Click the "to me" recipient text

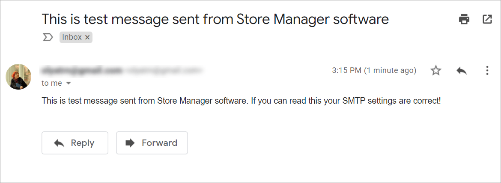52,83
